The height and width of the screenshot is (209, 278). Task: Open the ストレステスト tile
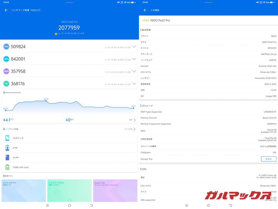click(23, 191)
